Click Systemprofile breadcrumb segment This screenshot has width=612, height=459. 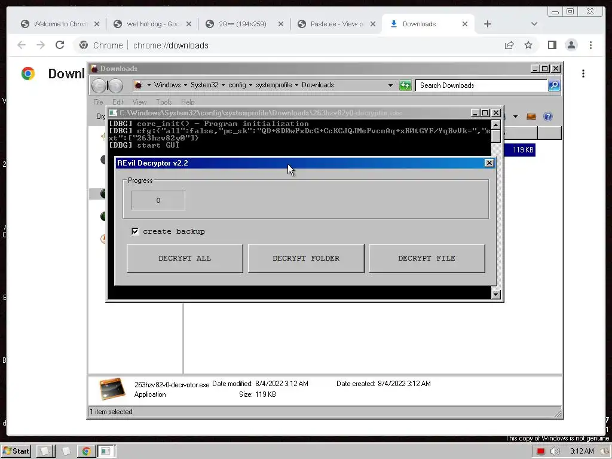point(274,85)
